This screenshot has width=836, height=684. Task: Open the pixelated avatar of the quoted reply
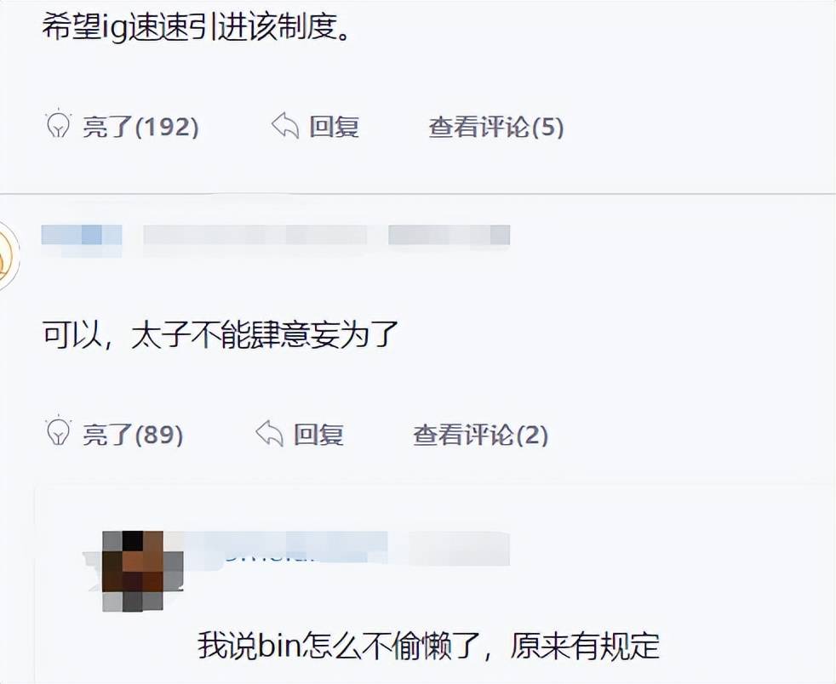[x=142, y=571]
